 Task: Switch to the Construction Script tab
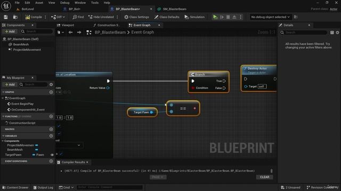tap(108, 25)
